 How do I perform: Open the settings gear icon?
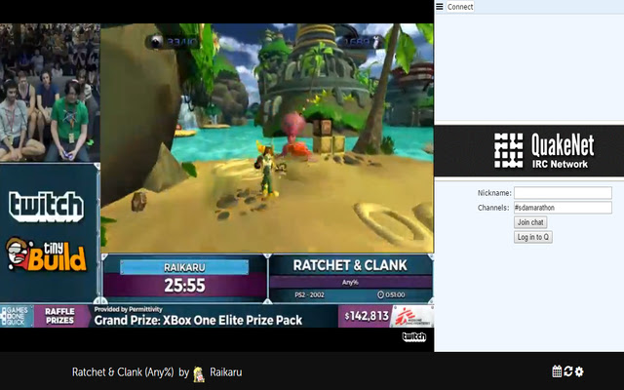[x=579, y=371]
